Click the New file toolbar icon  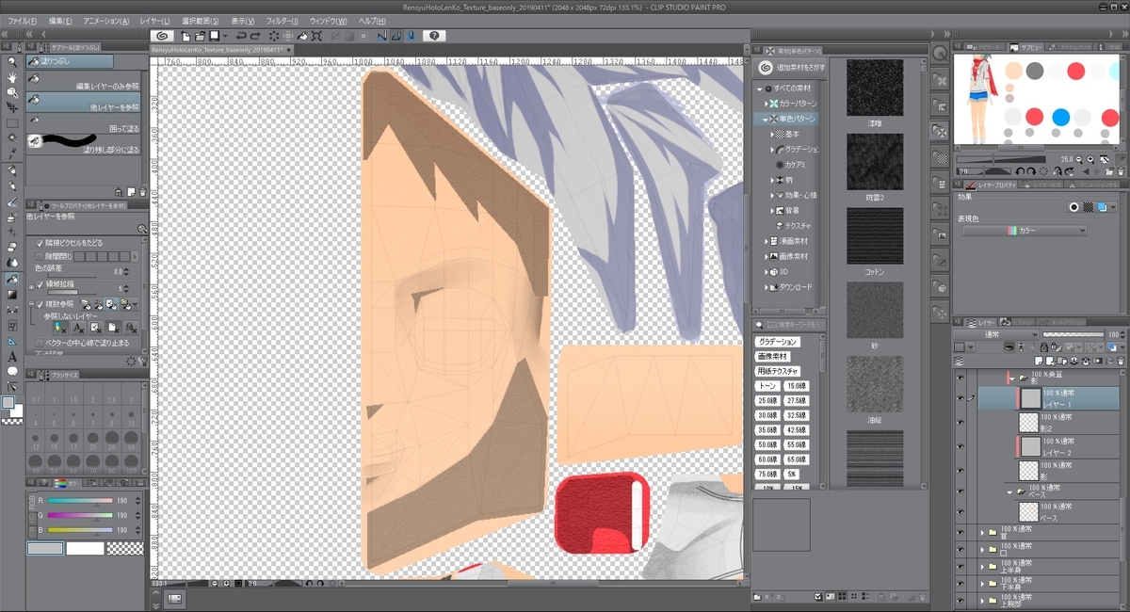click(x=186, y=35)
